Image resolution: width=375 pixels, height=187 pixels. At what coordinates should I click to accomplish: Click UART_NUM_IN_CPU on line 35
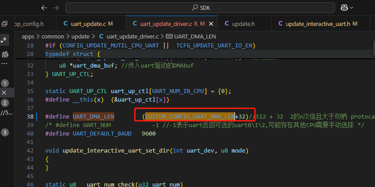click(x=178, y=91)
